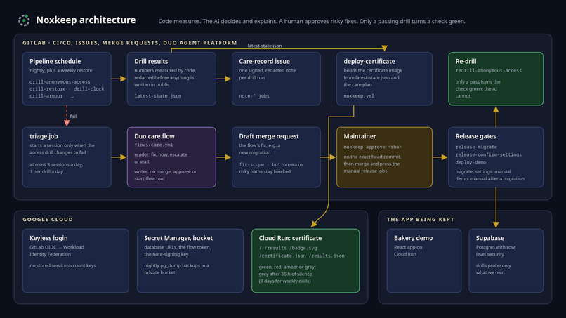Click 'one signed, redacted note' text

[267, 71]
